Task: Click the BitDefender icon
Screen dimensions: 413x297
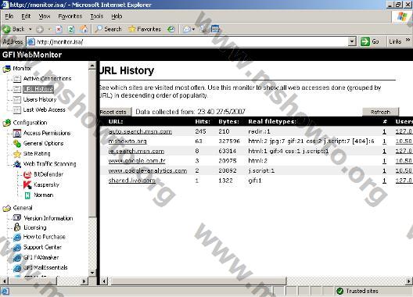Action: coord(27,174)
